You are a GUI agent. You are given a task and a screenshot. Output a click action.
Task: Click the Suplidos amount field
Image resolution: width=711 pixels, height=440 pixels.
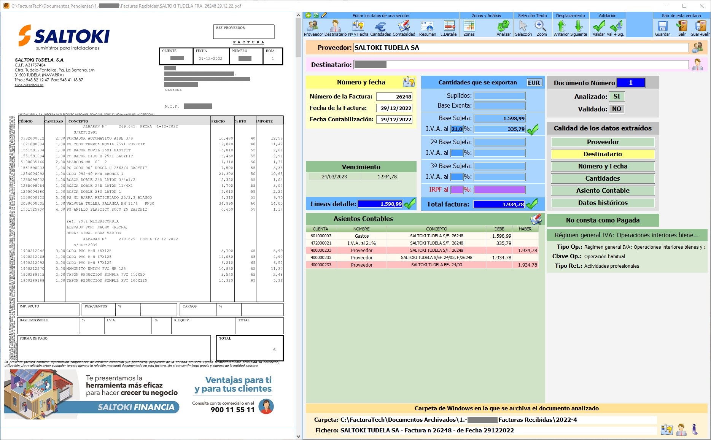click(x=499, y=96)
